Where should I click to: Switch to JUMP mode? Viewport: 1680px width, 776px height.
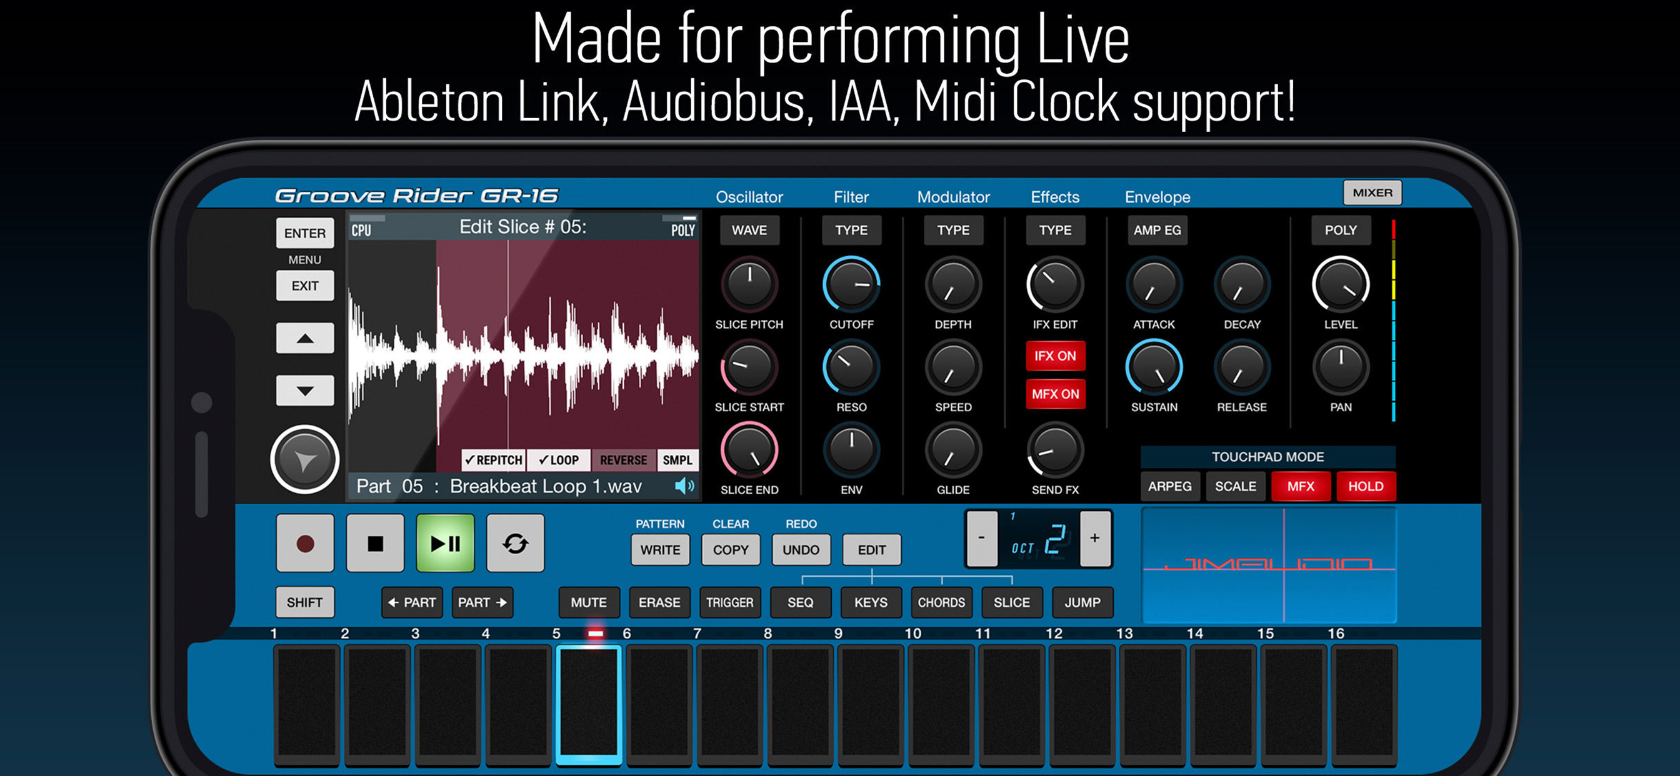pyautogui.click(x=1082, y=602)
